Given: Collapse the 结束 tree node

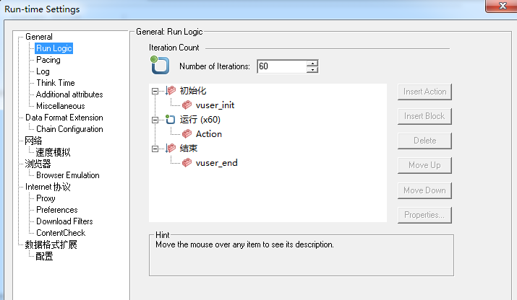Looking at the screenshot, I should 155,149.
